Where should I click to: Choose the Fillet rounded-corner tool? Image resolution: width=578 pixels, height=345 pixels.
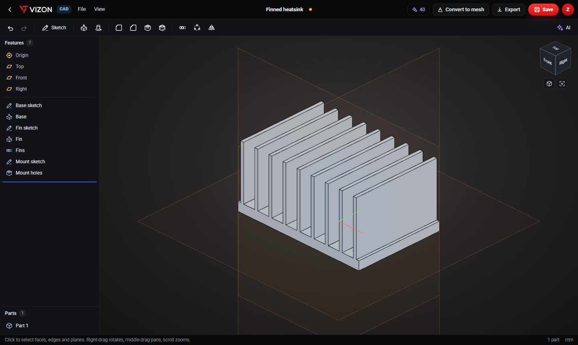click(x=119, y=28)
